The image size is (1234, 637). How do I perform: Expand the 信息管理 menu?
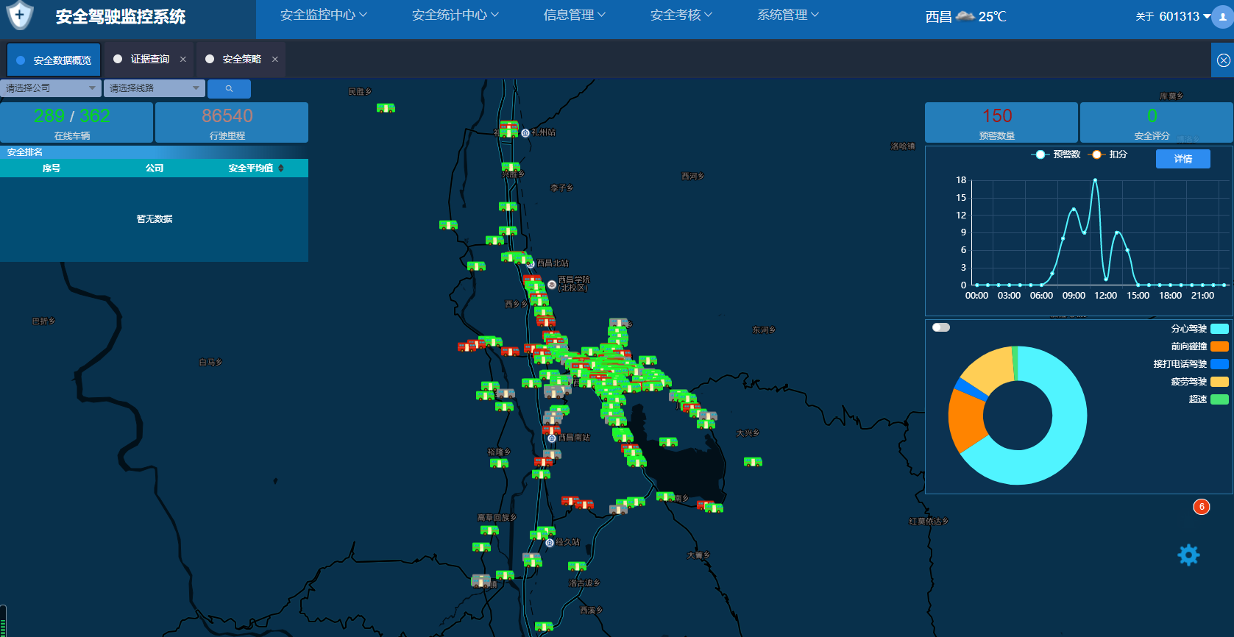[575, 15]
